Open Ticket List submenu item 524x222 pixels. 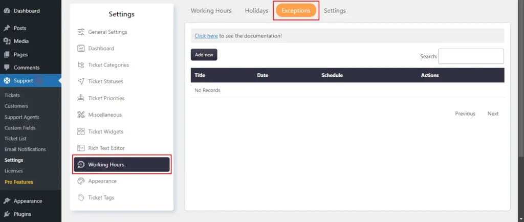pos(15,139)
